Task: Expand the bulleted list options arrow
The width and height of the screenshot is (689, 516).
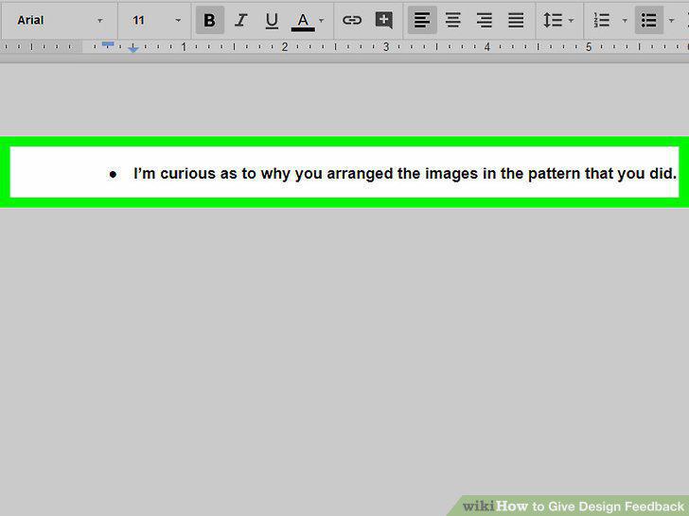Action: [671, 20]
